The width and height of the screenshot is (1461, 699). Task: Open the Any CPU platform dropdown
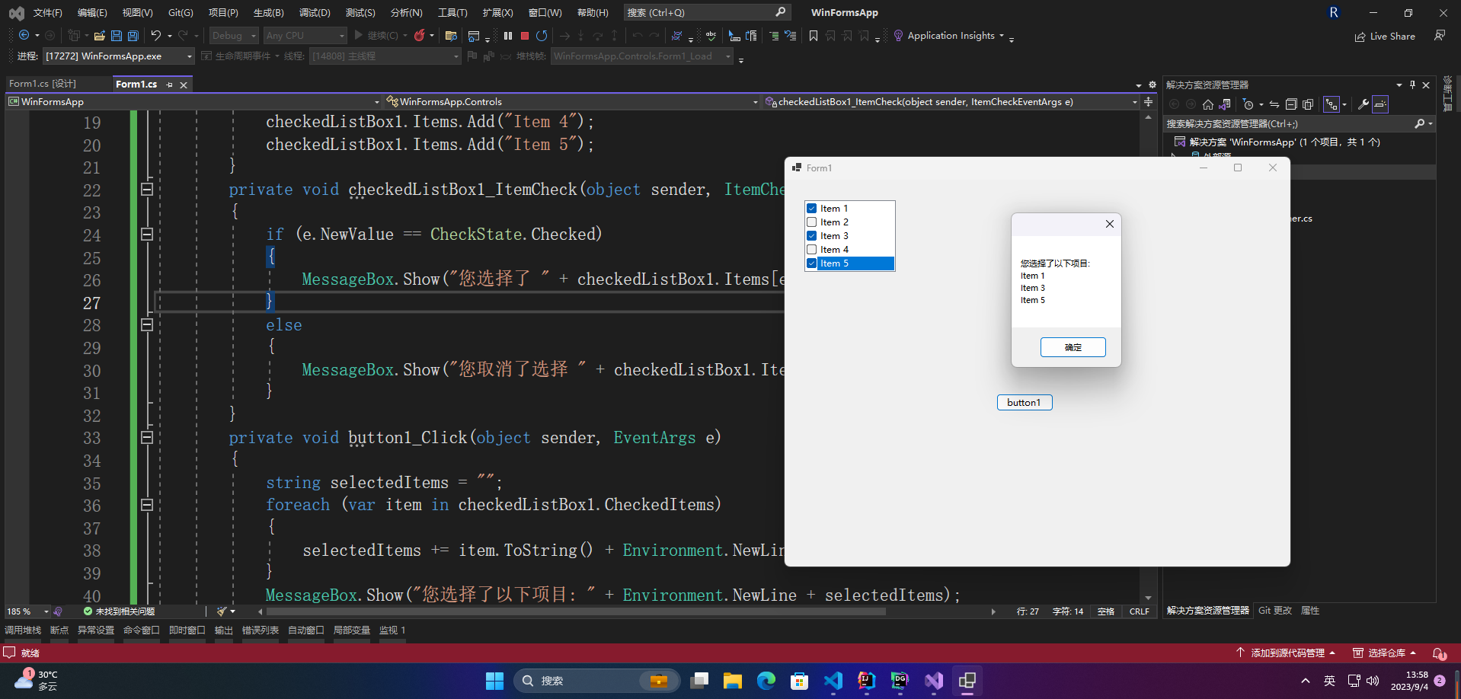305,36
